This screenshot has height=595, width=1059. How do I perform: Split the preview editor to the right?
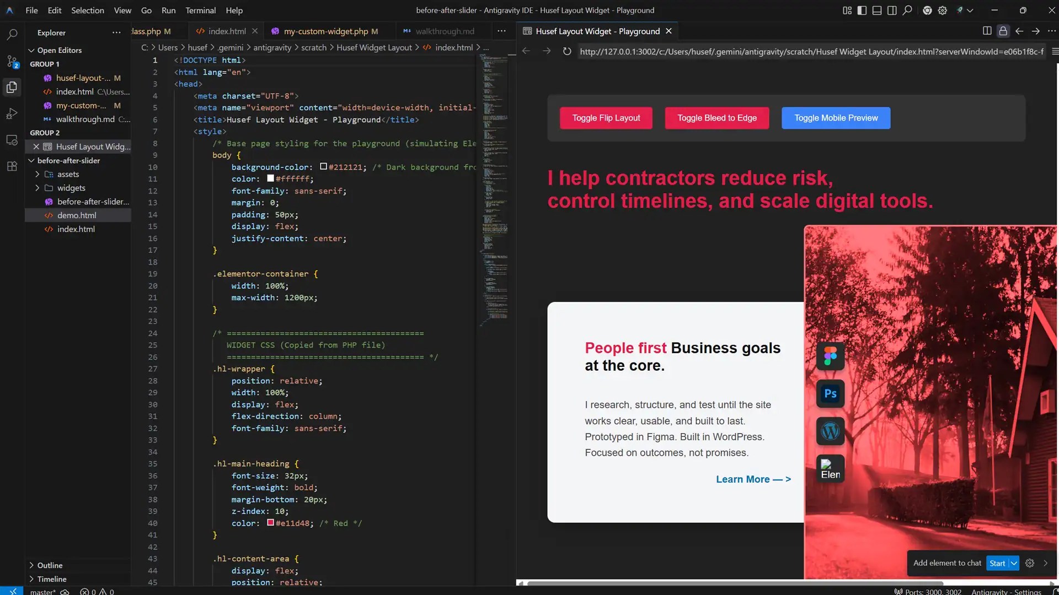pyautogui.click(x=987, y=31)
